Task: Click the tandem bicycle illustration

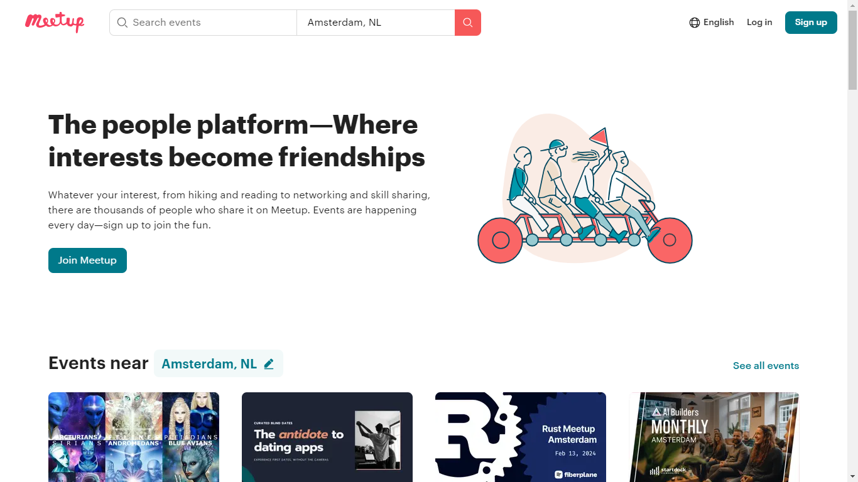Action: coord(585,188)
